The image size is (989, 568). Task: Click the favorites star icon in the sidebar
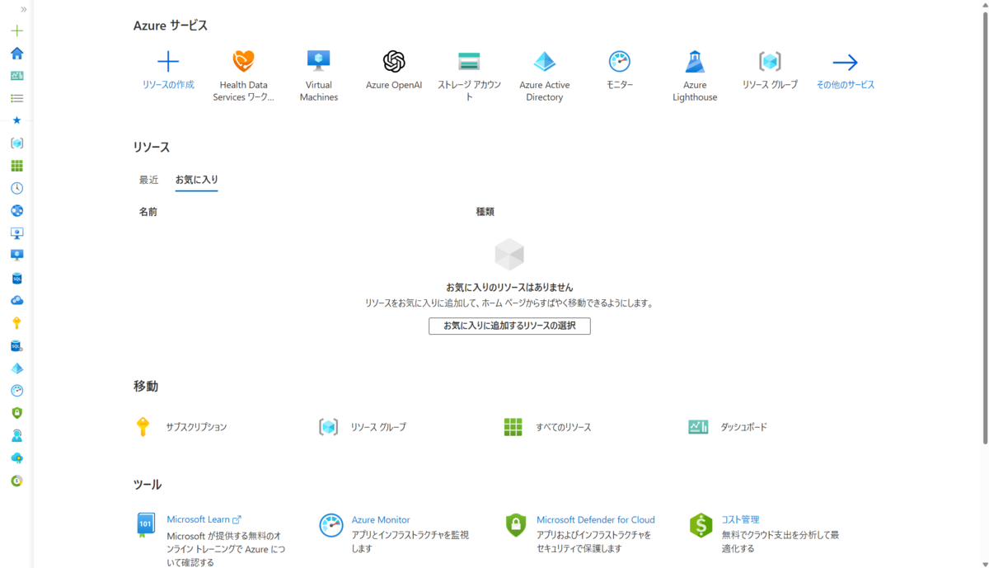coord(16,120)
